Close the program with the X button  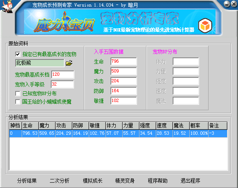tap(234, 4)
